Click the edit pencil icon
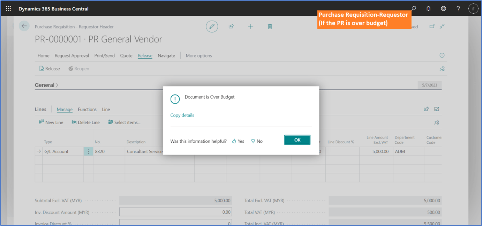 (x=212, y=27)
